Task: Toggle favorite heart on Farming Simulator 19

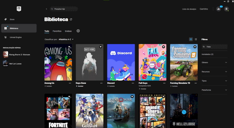Action: coord(195,47)
